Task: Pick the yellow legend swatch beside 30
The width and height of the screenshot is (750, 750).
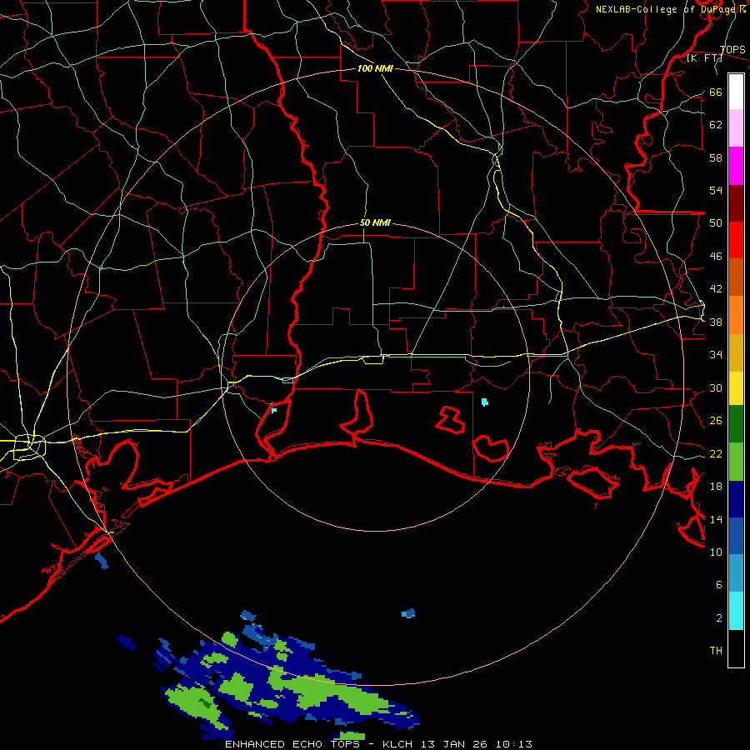Action: point(736,388)
